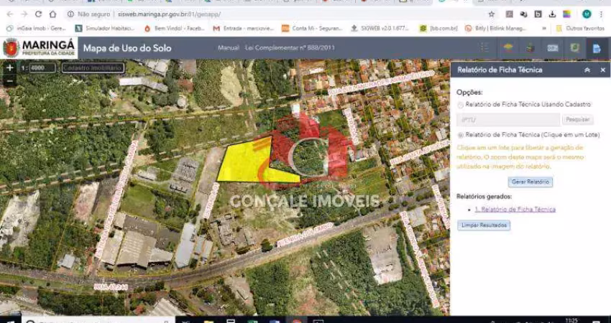The image size is (611, 323).
Task: Collapse the Relatório de Ficha Técnica panel
Action: (587, 70)
